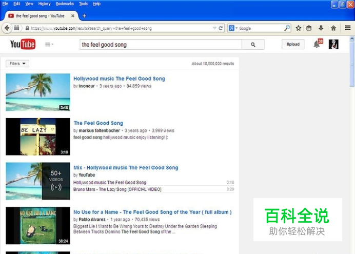
Task: Open the palm tree beach thumbnail 3:18
Action: tap(38, 92)
